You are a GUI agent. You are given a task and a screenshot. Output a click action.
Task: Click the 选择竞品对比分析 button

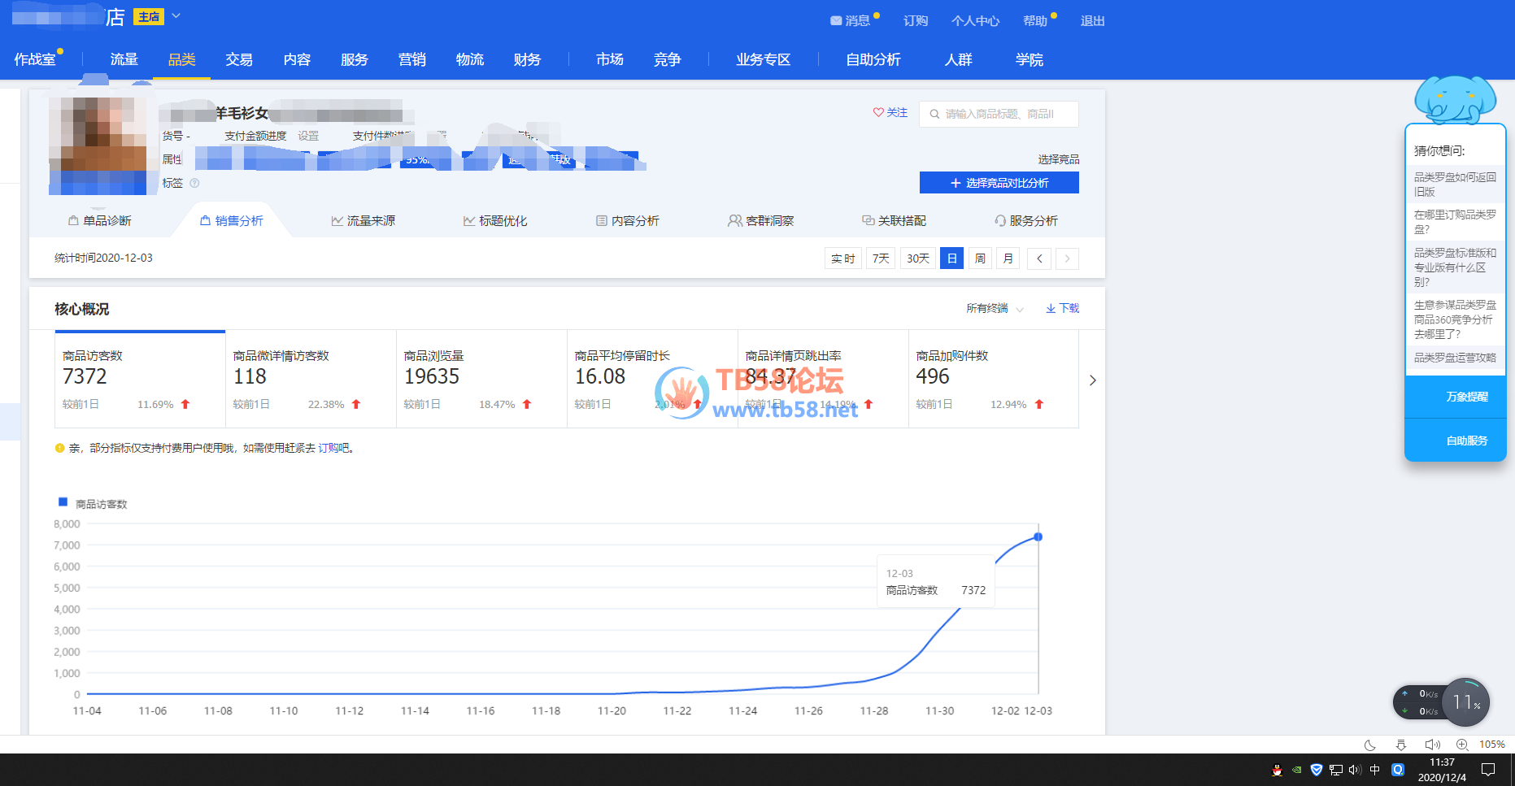tap(999, 183)
